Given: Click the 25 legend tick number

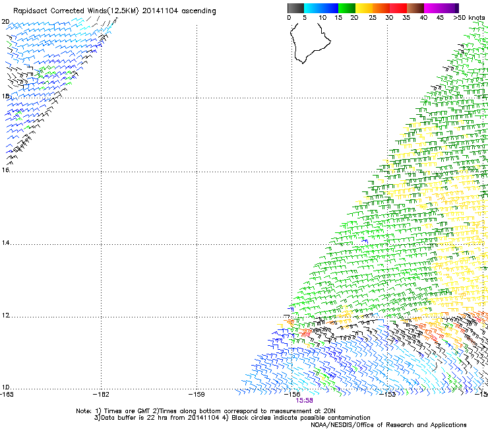Looking at the screenshot, I should coord(373,18).
